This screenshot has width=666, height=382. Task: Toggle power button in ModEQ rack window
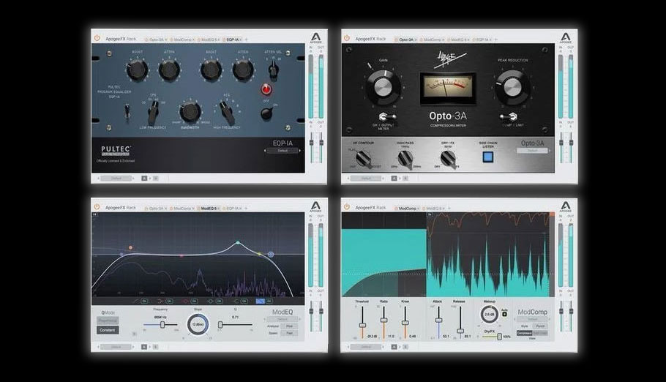(97, 207)
